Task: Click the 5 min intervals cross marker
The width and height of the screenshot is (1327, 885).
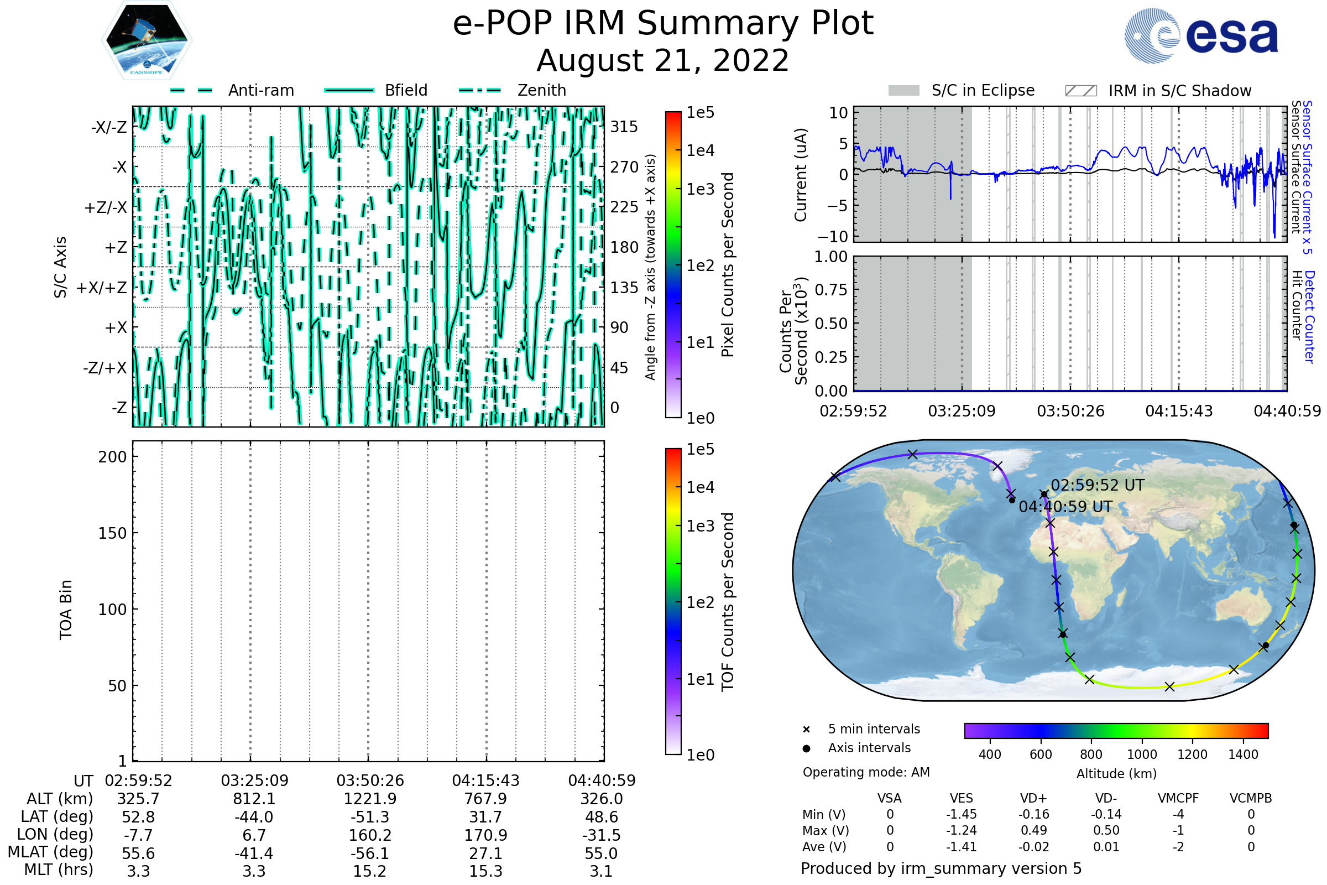Action: [806, 730]
